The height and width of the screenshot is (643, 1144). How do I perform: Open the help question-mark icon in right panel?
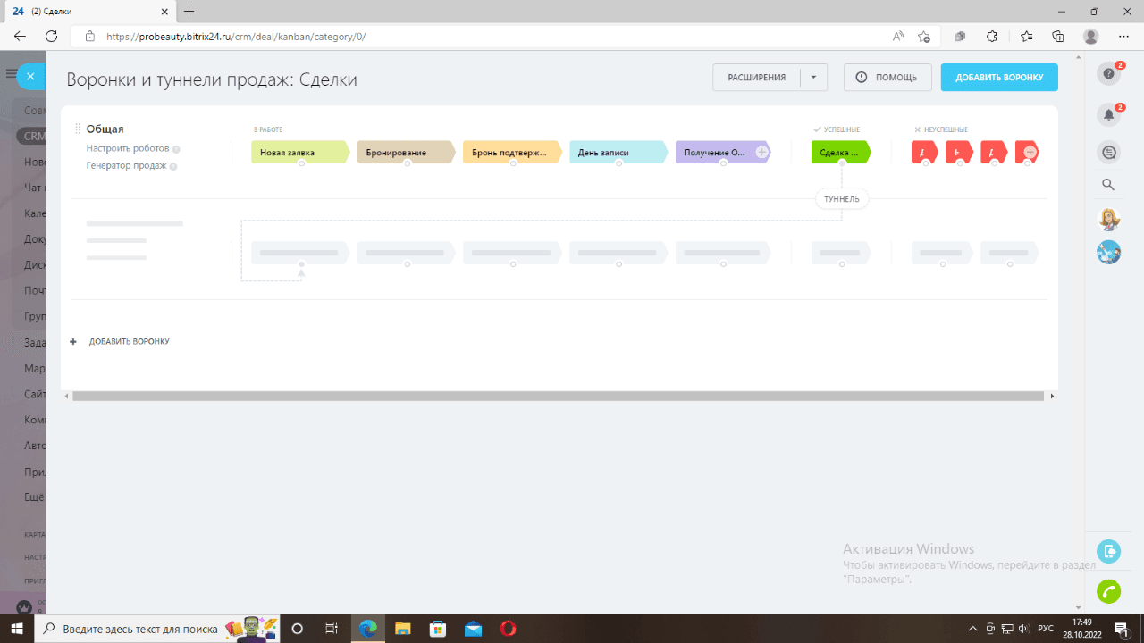[x=1108, y=74]
